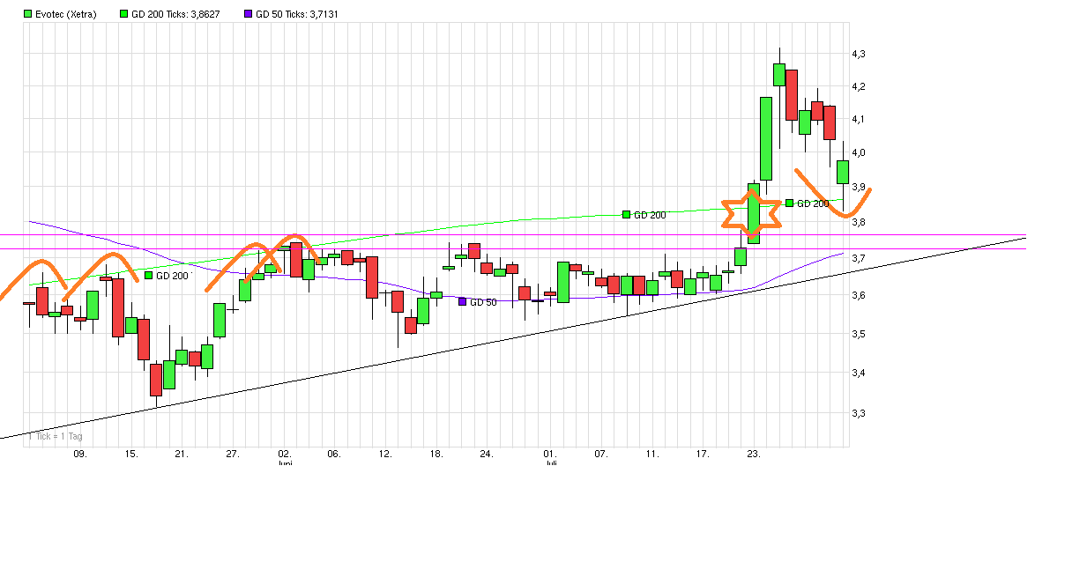Click the orange star annotation on the chart

(752, 214)
